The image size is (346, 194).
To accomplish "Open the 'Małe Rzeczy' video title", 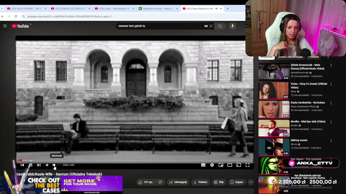I will 307,67.
